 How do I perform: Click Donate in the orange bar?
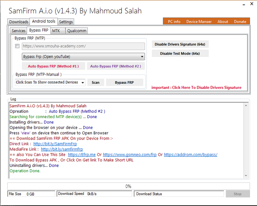click(240, 21)
